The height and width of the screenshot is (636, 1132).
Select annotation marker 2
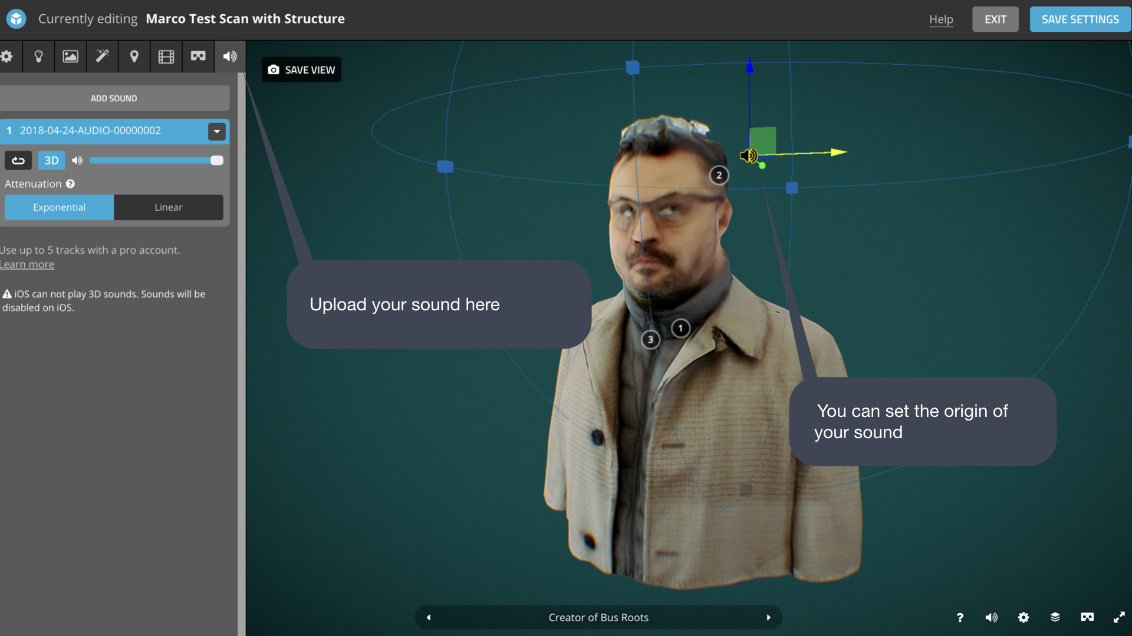point(719,175)
